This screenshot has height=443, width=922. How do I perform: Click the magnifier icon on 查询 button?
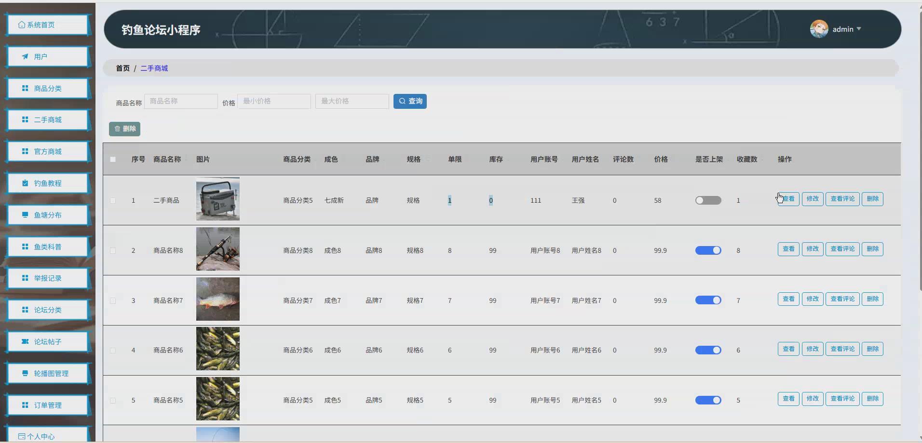coord(402,101)
